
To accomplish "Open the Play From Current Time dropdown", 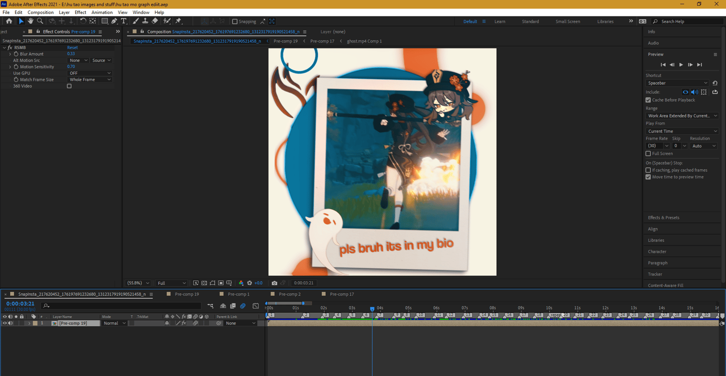I will (682, 131).
